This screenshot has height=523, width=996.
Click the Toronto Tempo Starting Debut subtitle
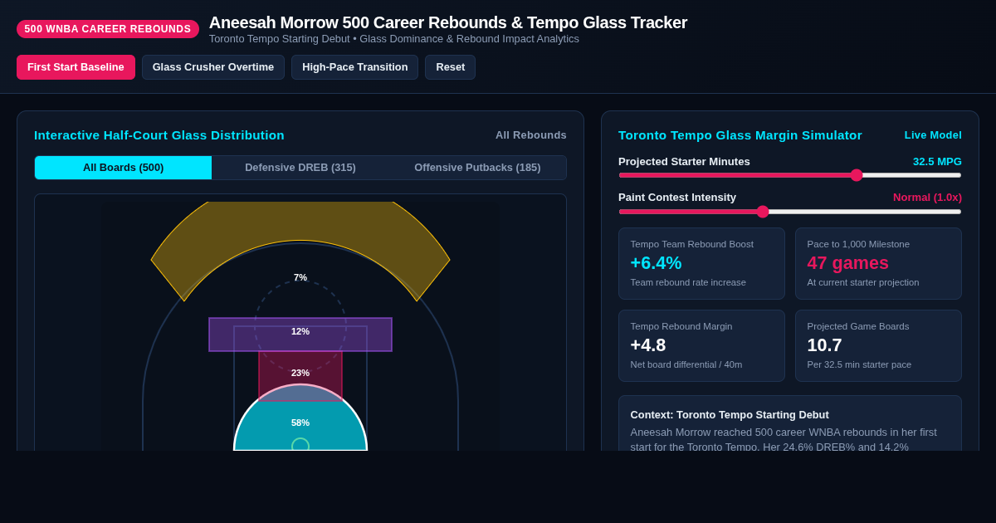[394, 39]
